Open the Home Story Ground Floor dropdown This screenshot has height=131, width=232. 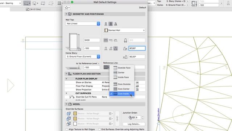[x=83, y=57]
